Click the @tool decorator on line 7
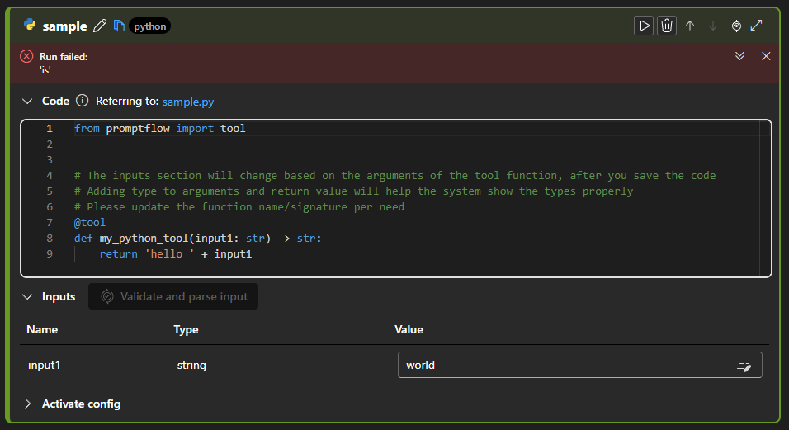789x430 pixels. tap(90, 222)
